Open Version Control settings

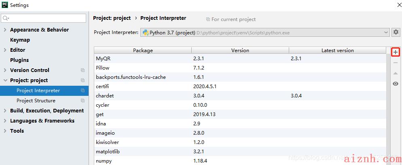tap(30, 70)
